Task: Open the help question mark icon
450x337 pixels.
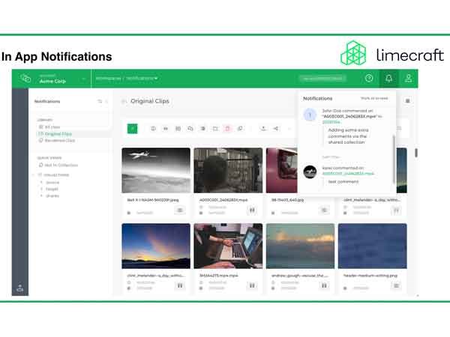Action: coord(369,78)
